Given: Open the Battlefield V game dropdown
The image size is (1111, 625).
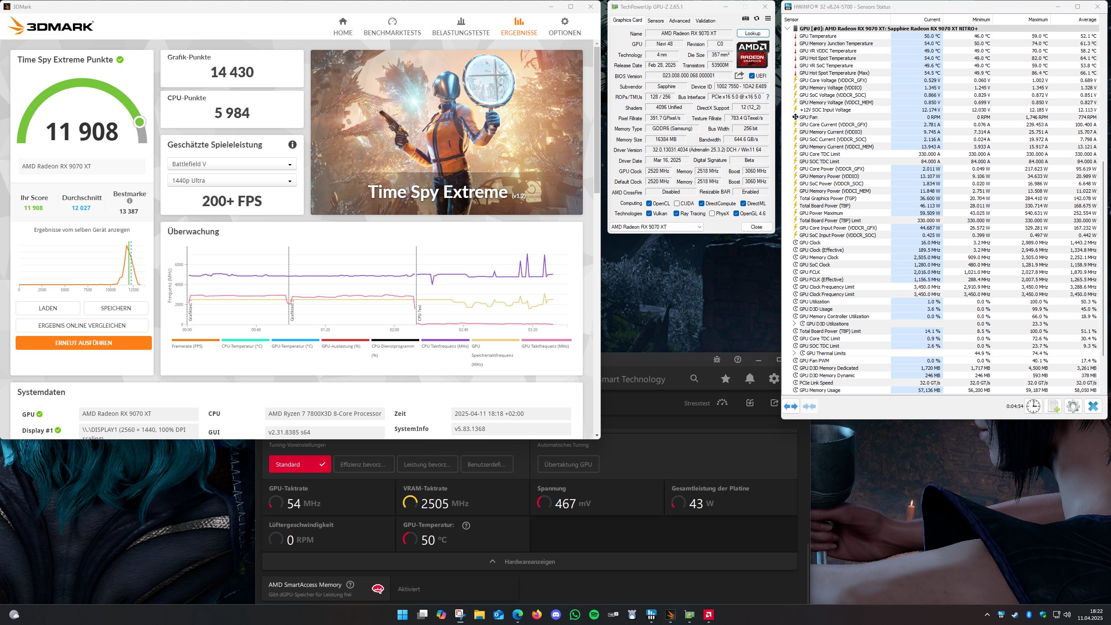Looking at the screenshot, I should pyautogui.click(x=232, y=164).
